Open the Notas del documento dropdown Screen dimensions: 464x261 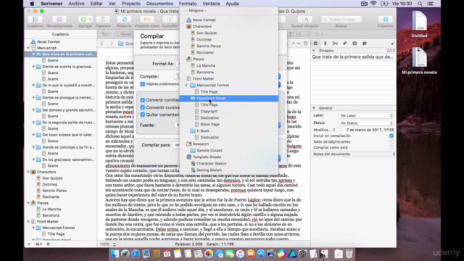353,154
